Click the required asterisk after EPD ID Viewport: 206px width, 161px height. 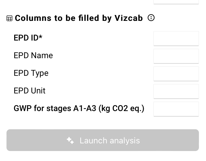click(41, 37)
